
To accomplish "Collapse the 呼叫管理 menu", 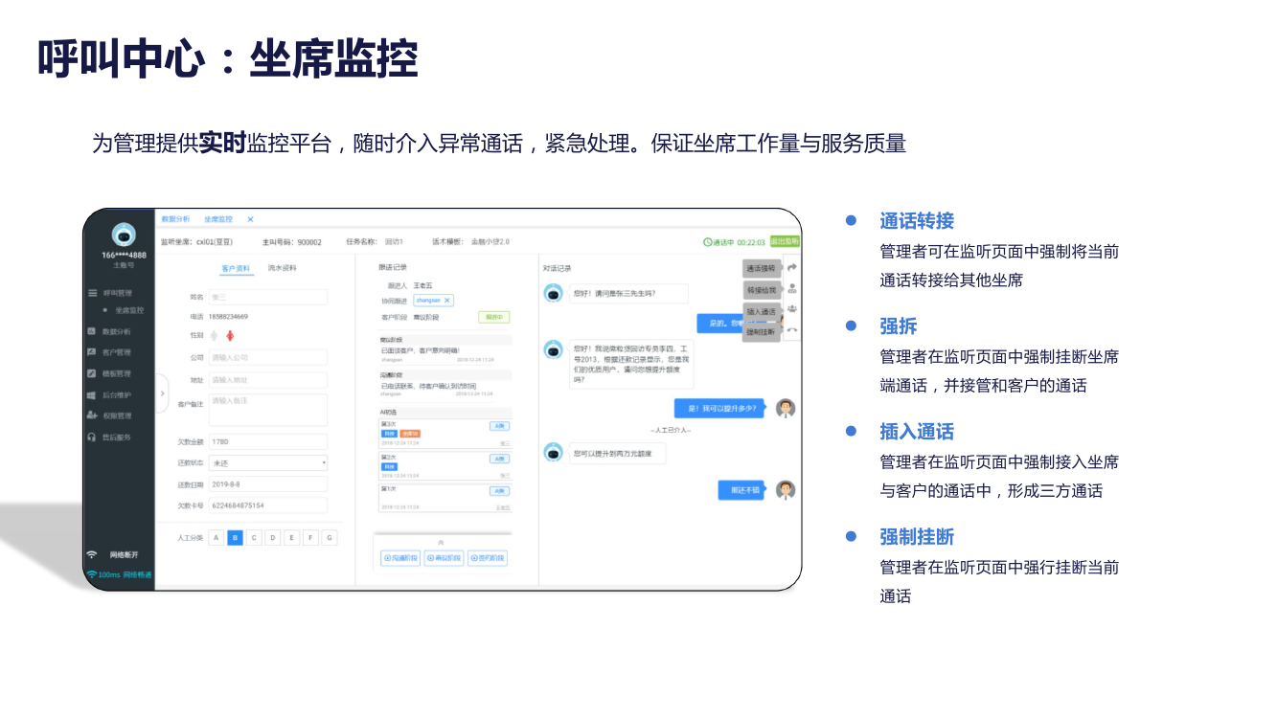I will (x=116, y=293).
